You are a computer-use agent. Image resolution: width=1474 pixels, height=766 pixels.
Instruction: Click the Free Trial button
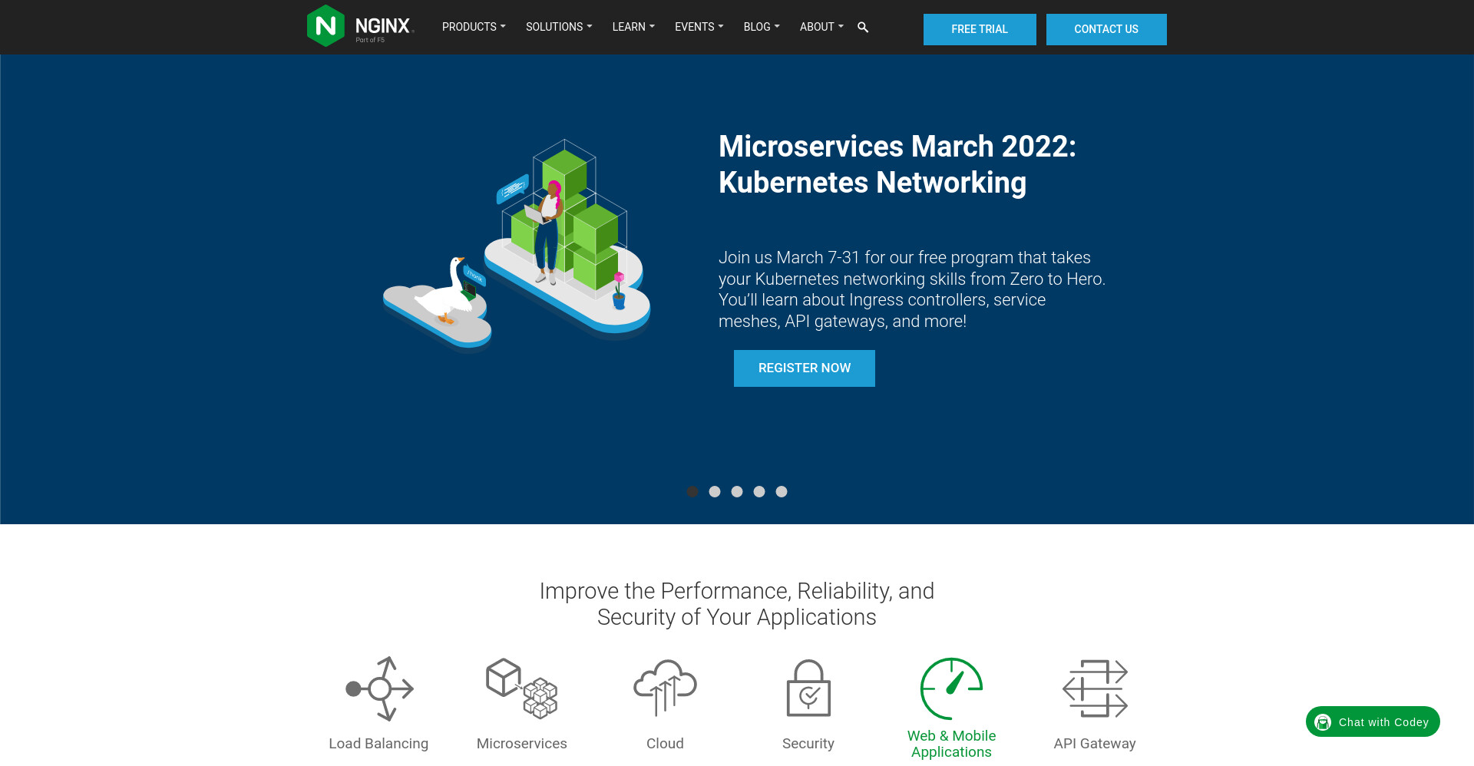[980, 29]
